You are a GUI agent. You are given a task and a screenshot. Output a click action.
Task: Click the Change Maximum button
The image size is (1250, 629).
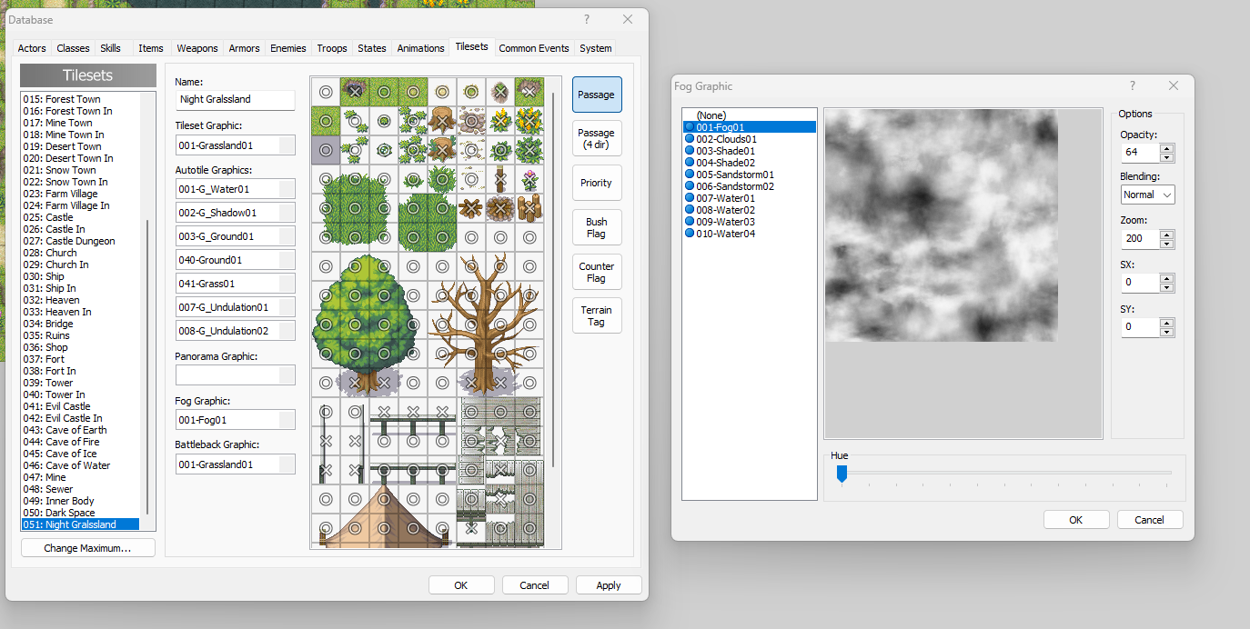tap(88, 548)
